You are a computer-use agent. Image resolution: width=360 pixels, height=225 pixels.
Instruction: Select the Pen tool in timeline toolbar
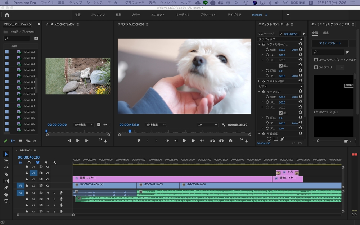(6, 188)
